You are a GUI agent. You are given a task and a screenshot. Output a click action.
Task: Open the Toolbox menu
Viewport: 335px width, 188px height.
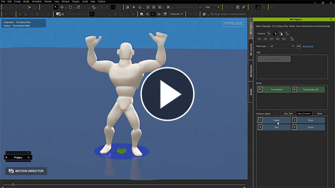tap(102, 2)
